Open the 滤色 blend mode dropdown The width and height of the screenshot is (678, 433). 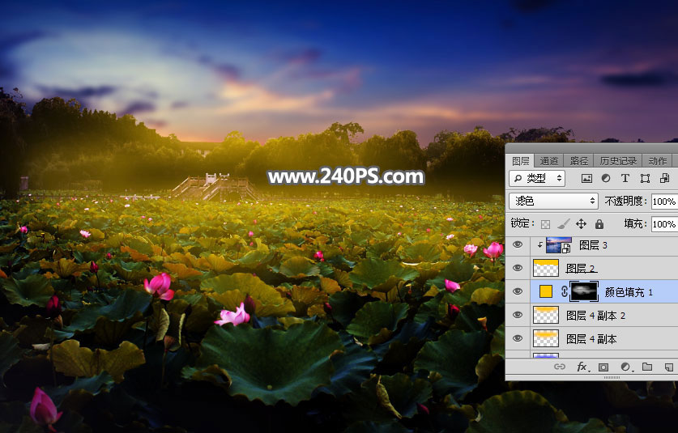pos(553,201)
